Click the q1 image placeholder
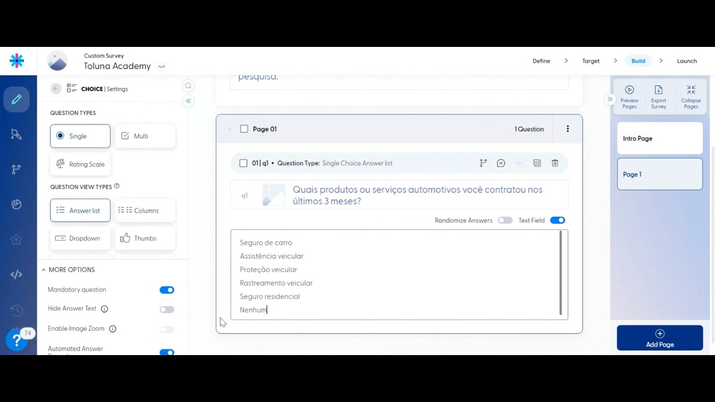This screenshot has height=402, width=715. click(x=274, y=195)
